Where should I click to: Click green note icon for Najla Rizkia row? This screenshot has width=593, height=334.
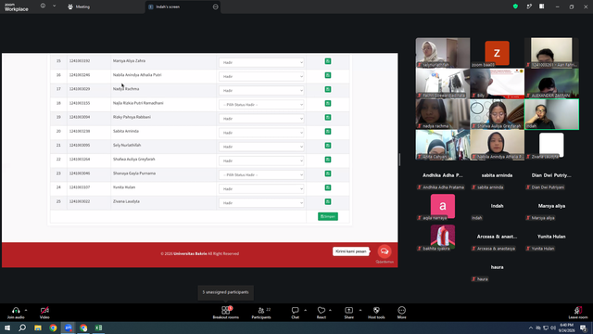(328, 103)
